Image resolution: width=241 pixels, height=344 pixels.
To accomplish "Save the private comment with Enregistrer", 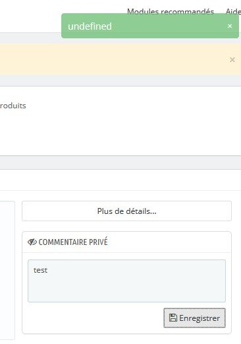I will click(194, 318).
